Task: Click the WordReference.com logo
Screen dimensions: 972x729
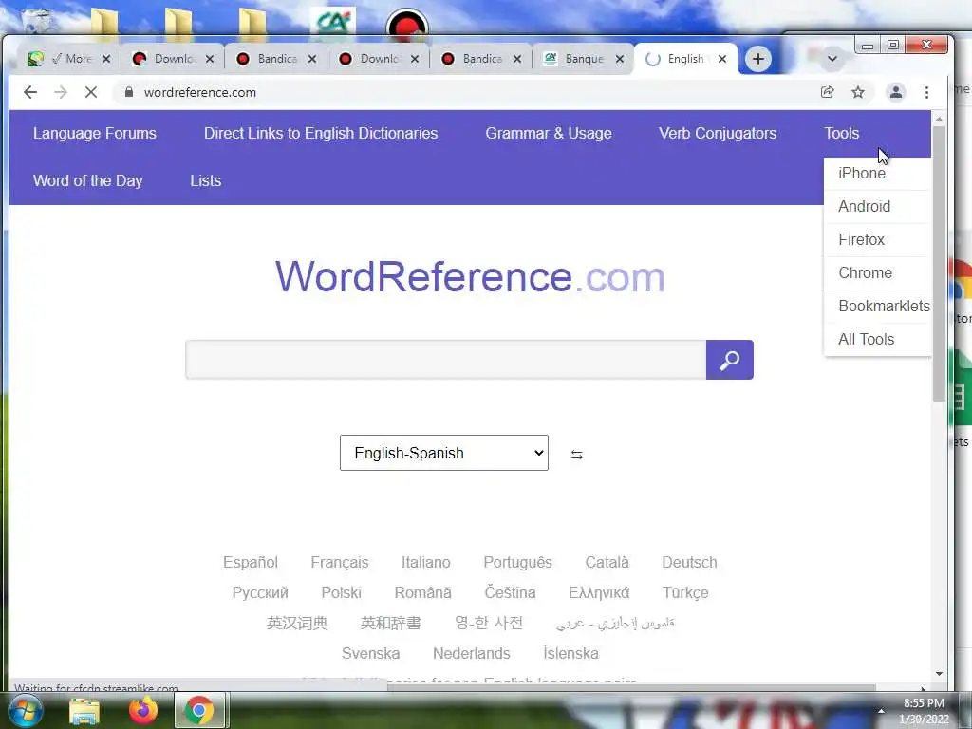Action: [470, 276]
